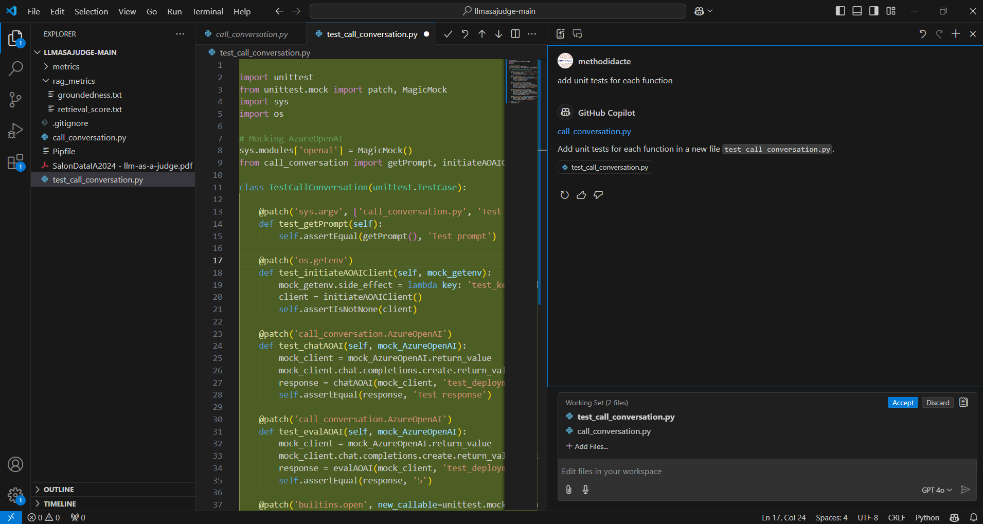Click the microphone icon for voice input

point(586,490)
